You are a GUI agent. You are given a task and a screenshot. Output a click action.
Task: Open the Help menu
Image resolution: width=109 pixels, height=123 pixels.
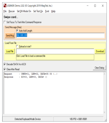point(53,11)
